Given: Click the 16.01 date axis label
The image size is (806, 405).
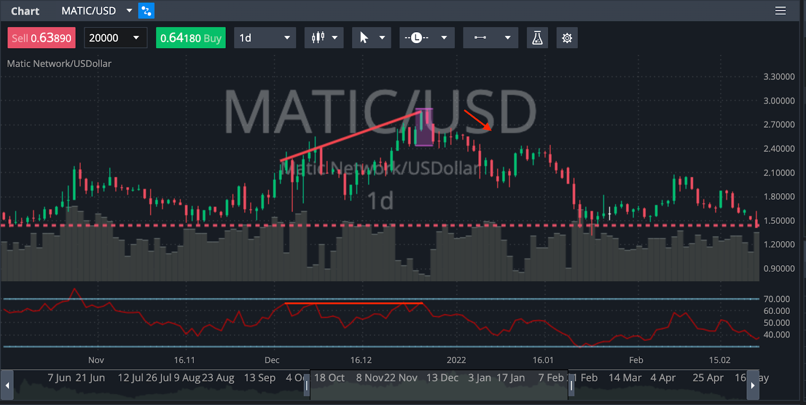Looking at the screenshot, I should (543, 360).
